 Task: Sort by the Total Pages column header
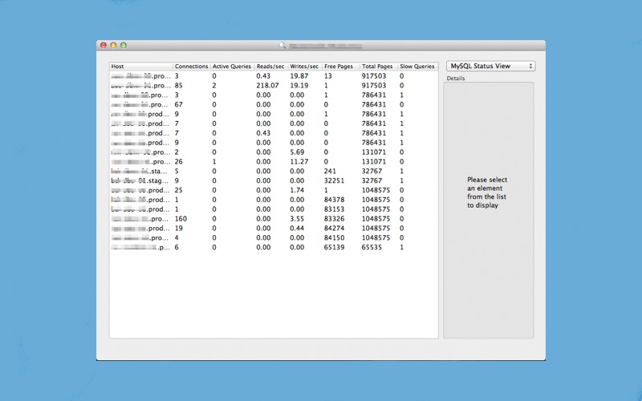tap(378, 67)
